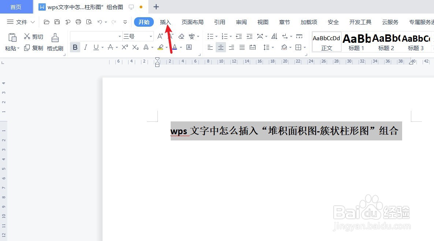
Task: Click the output as PDF icon
Action: pos(68,22)
